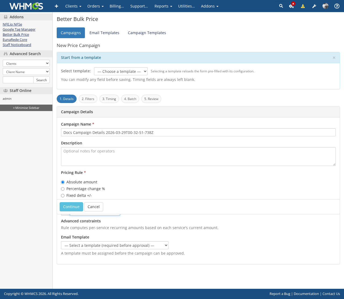Open the admin search icon
Screen dimensions: 344x299
click(x=281, y=6)
